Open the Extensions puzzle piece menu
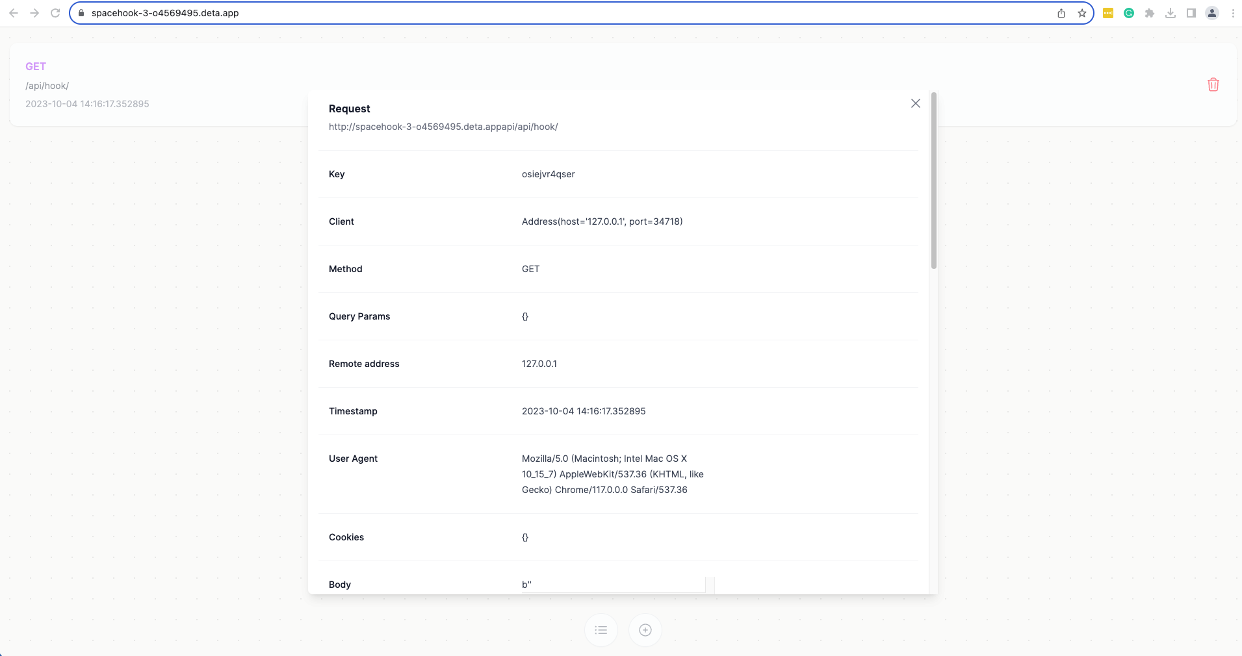Image resolution: width=1242 pixels, height=656 pixels. point(1150,13)
